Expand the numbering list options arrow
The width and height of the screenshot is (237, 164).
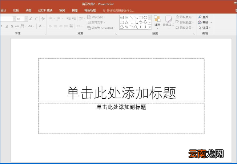click(62, 19)
